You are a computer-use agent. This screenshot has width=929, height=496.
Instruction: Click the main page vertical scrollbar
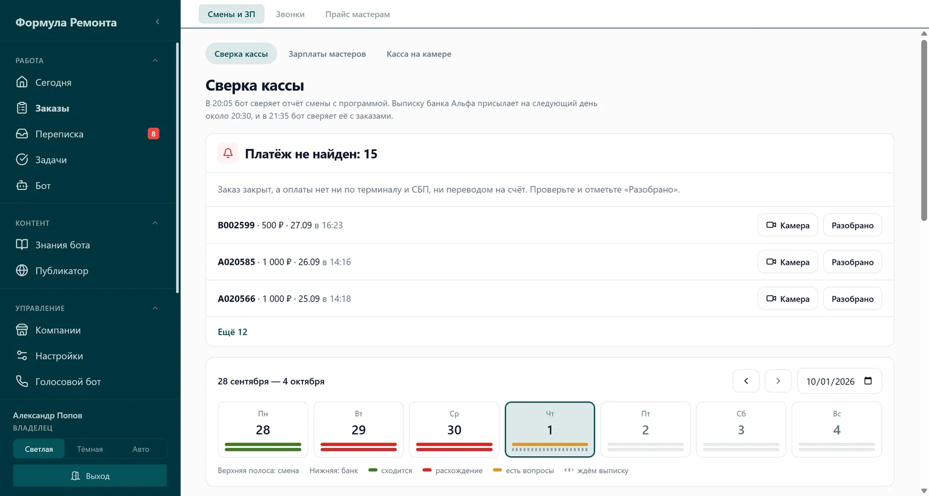pyautogui.click(x=924, y=131)
